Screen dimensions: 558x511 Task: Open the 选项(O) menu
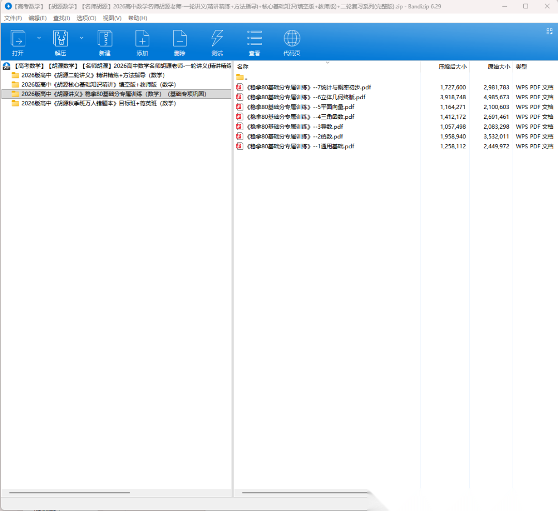[x=86, y=18]
